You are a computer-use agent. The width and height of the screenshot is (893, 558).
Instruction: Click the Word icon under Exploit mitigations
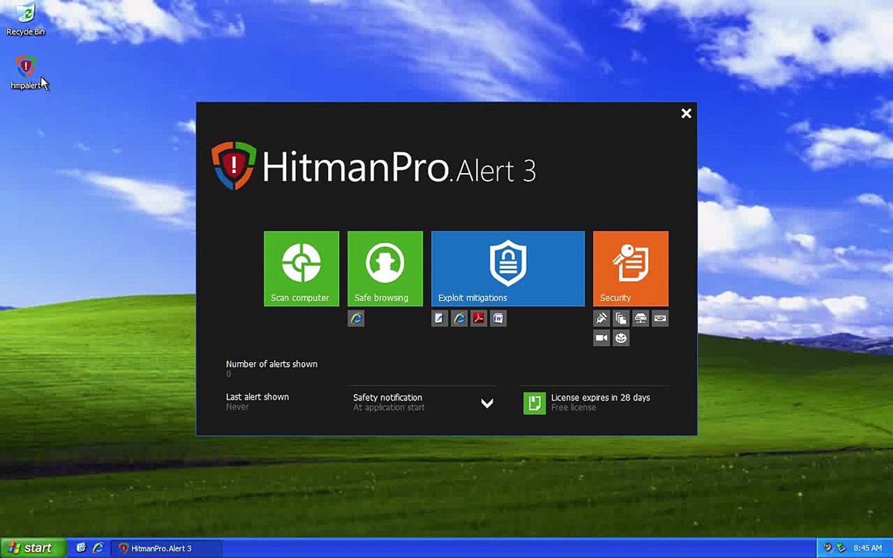[x=498, y=318]
